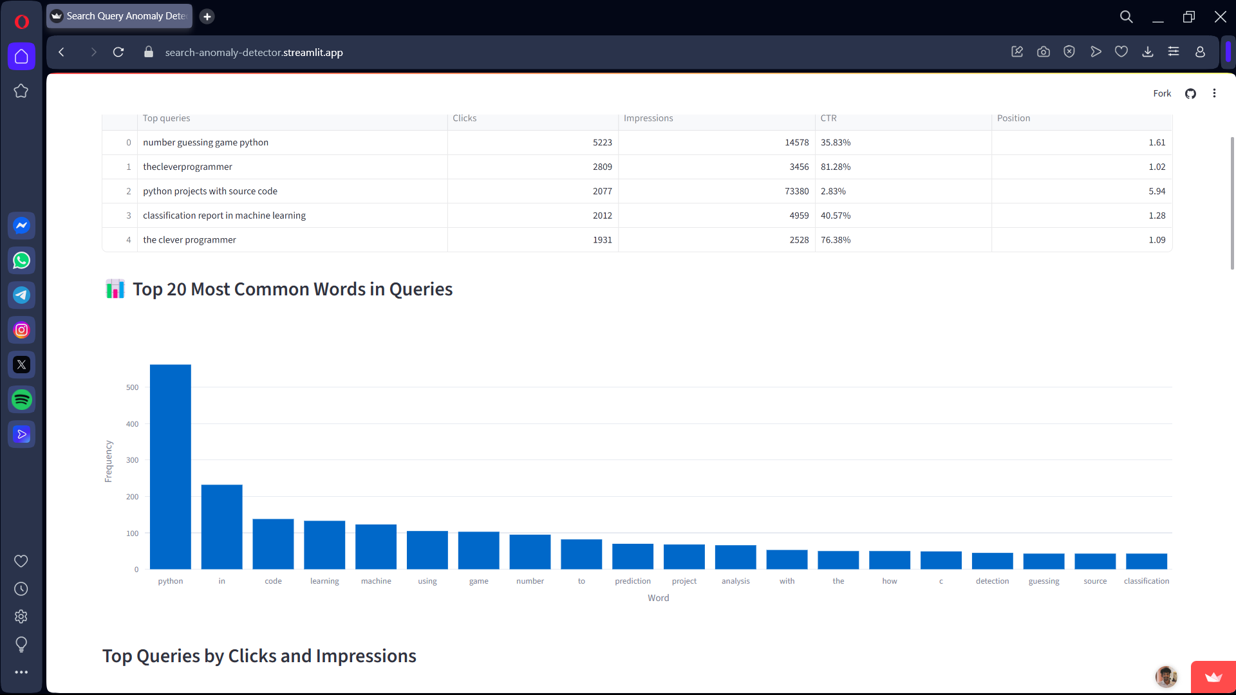Open Easy Setup sliders menu
The width and height of the screenshot is (1236, 695).
(1174, 52)
